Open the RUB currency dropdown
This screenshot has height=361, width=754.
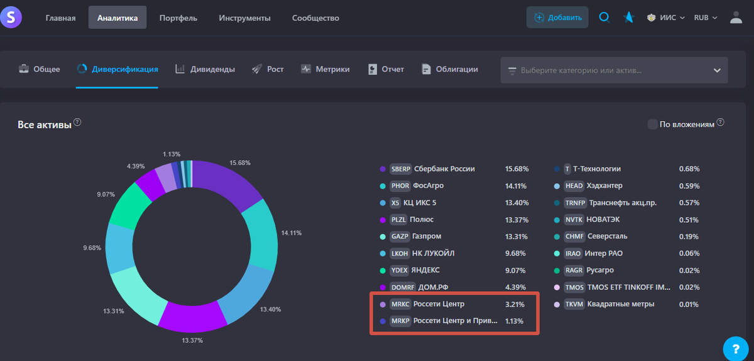coord(705,18)
